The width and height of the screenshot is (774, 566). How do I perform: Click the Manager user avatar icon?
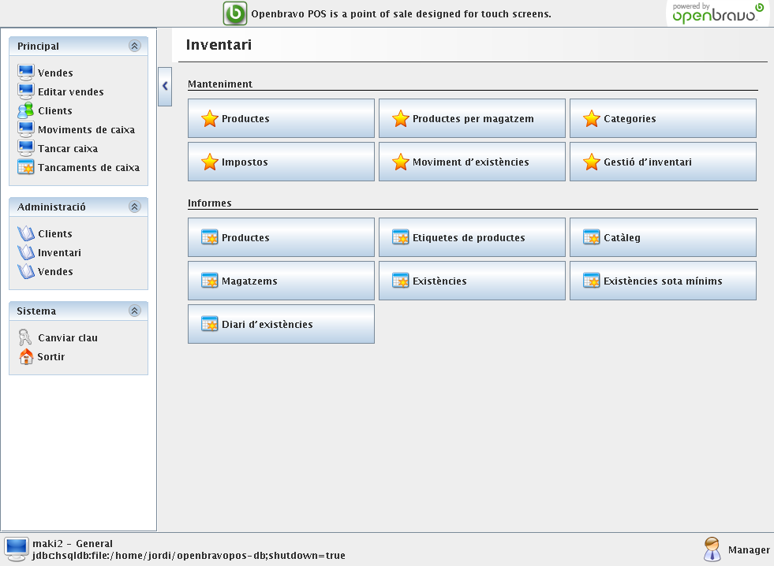pyautogui.click(x=712, y=549)
